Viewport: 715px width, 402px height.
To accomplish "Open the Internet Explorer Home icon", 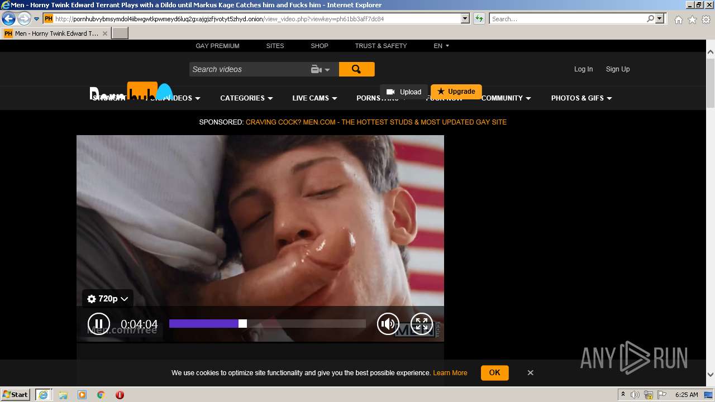I will coord(678,20).
